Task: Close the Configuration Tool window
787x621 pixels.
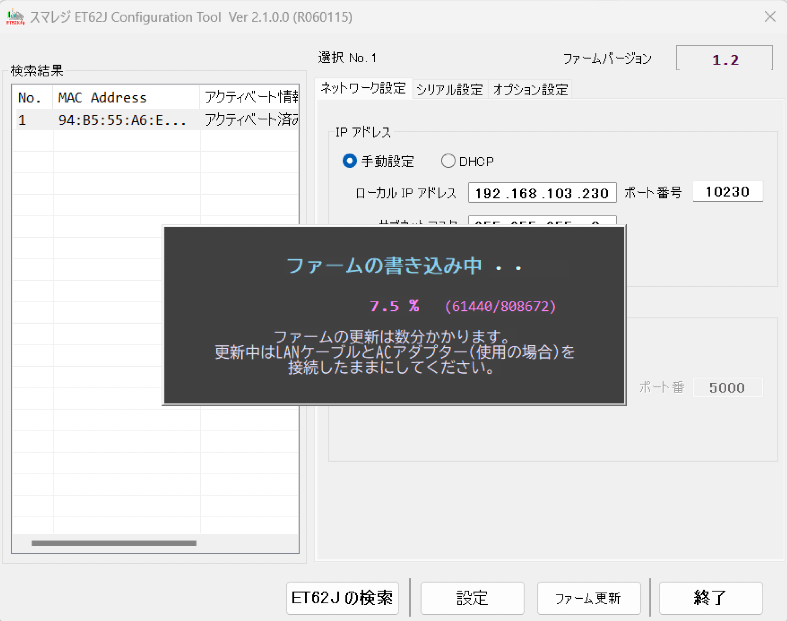Action: click(770, 17)
